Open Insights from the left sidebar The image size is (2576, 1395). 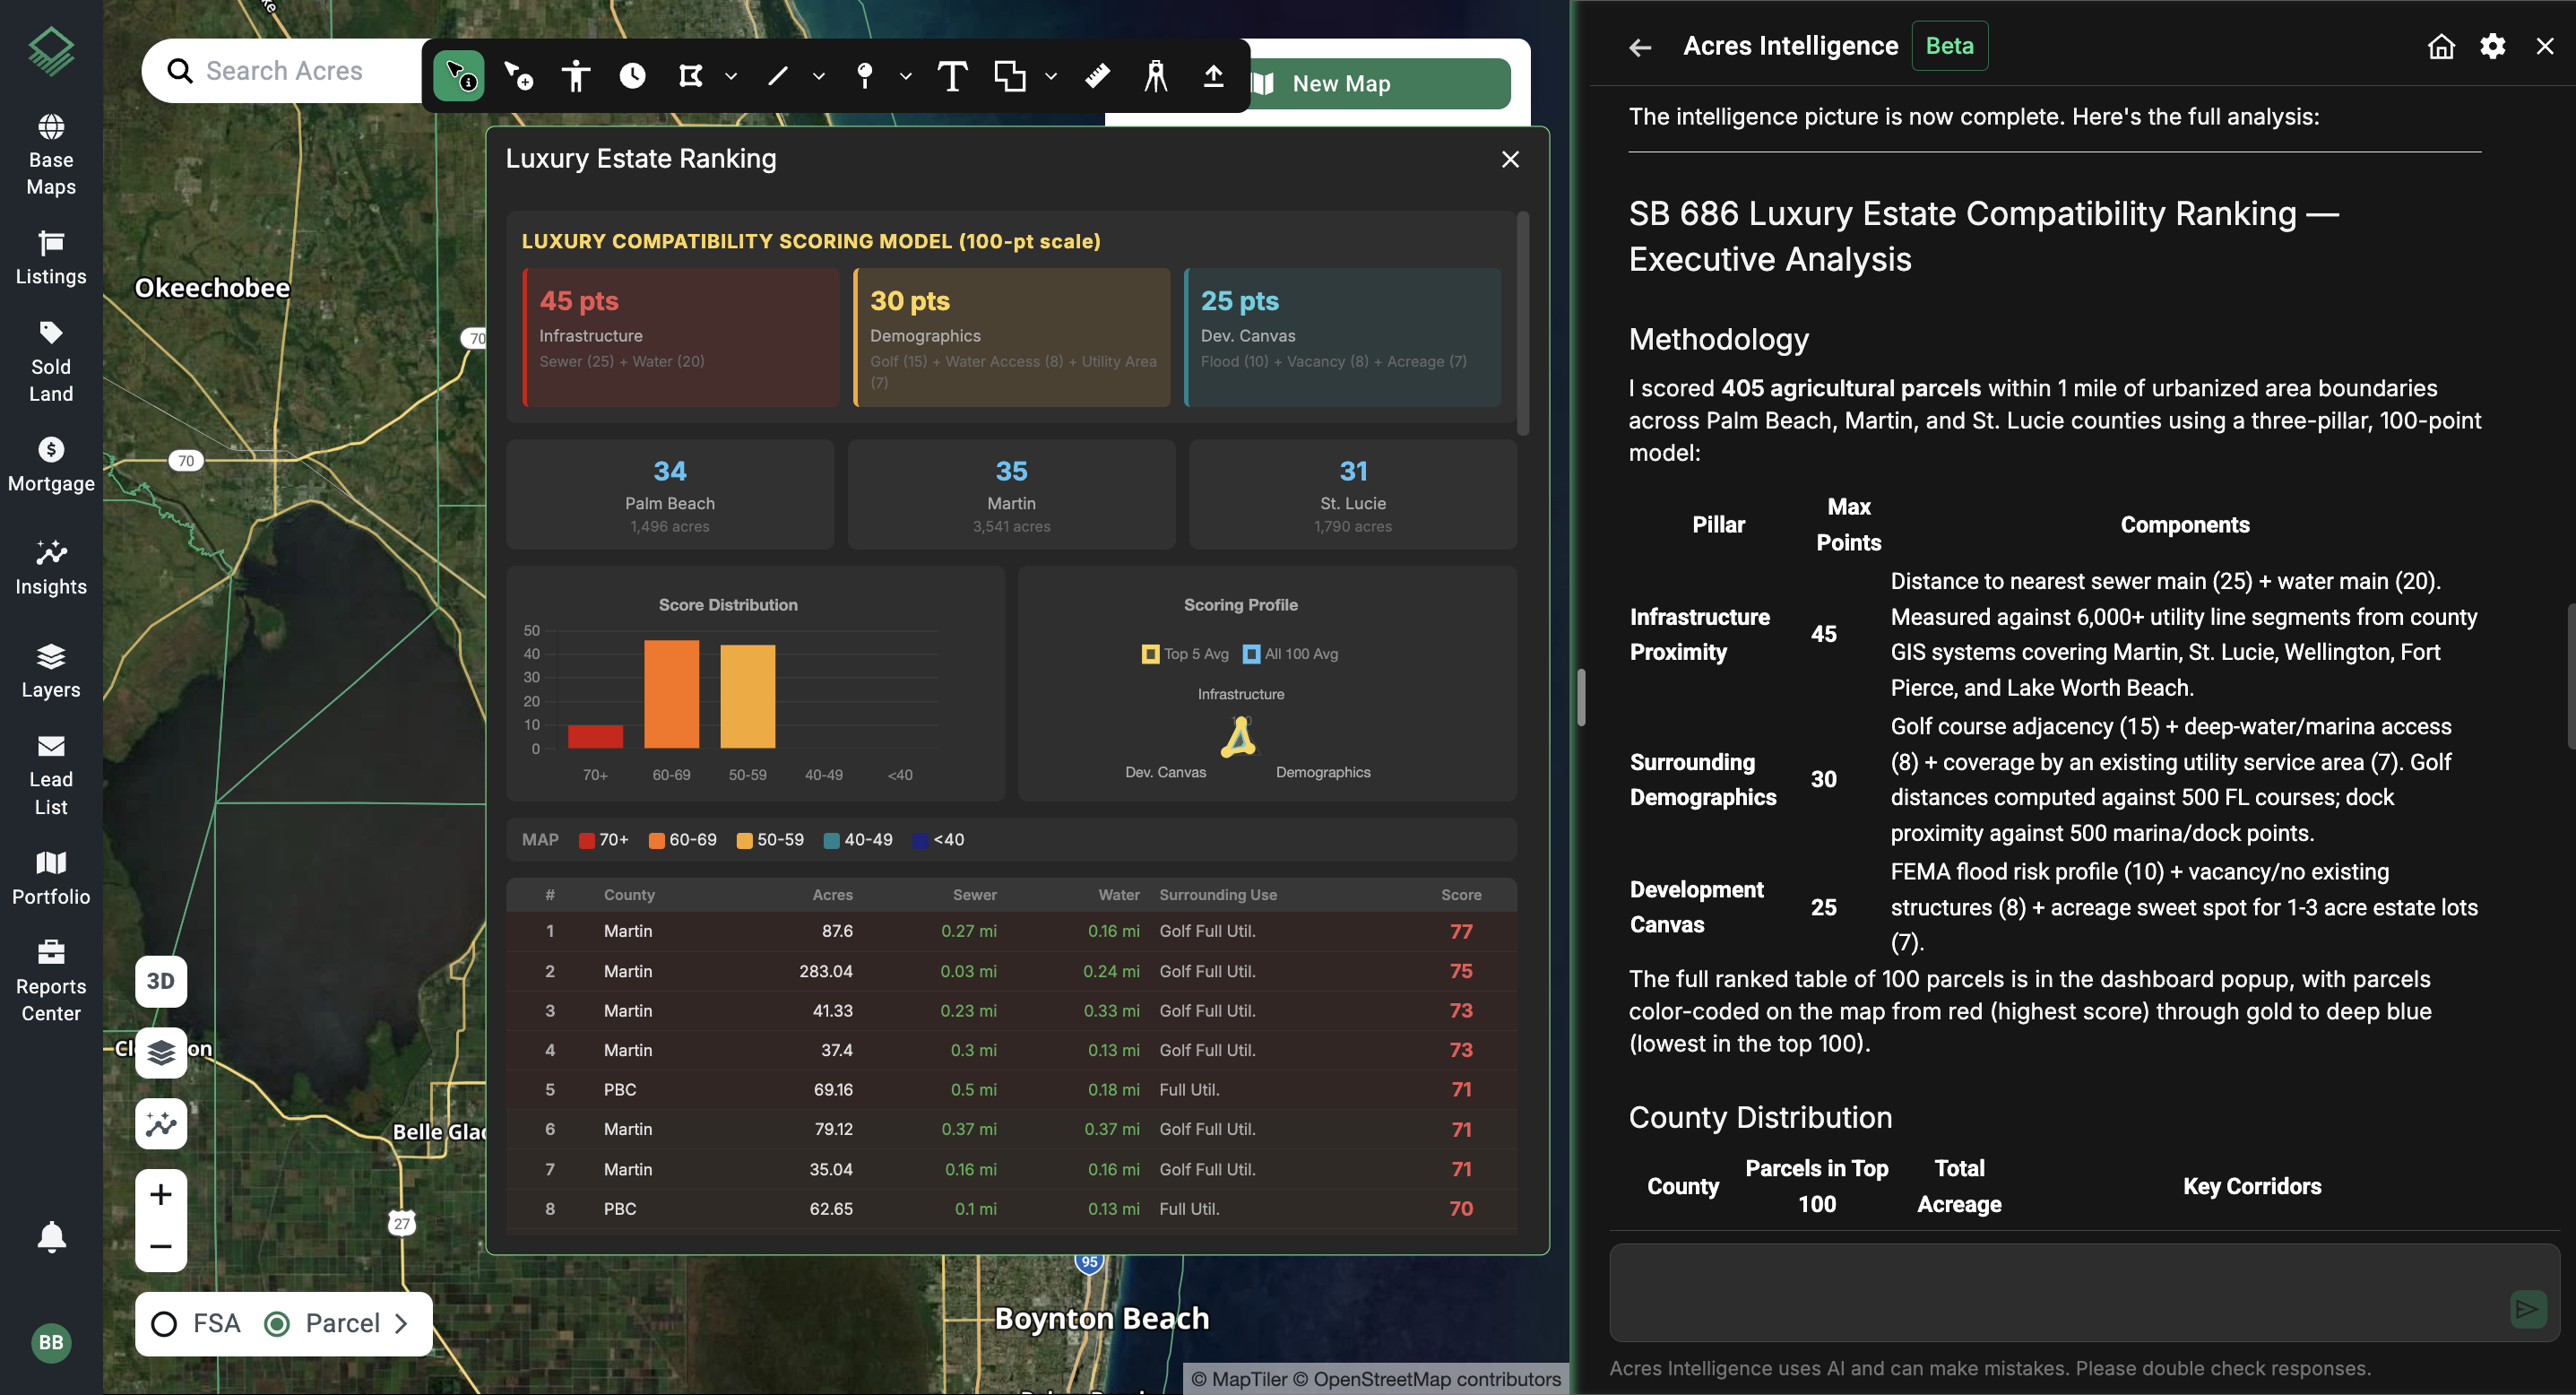coord(51,568)
